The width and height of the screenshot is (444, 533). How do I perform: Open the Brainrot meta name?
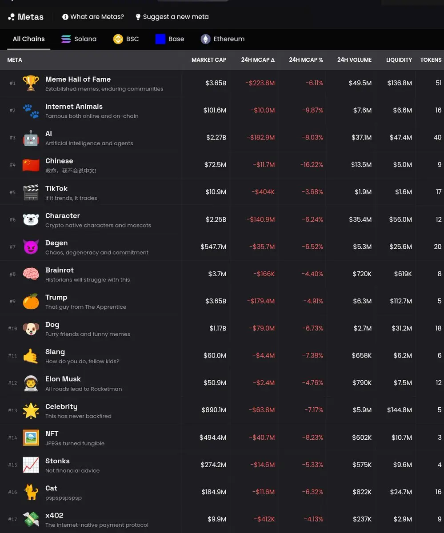pyautogui.click(x=60, y=270)
